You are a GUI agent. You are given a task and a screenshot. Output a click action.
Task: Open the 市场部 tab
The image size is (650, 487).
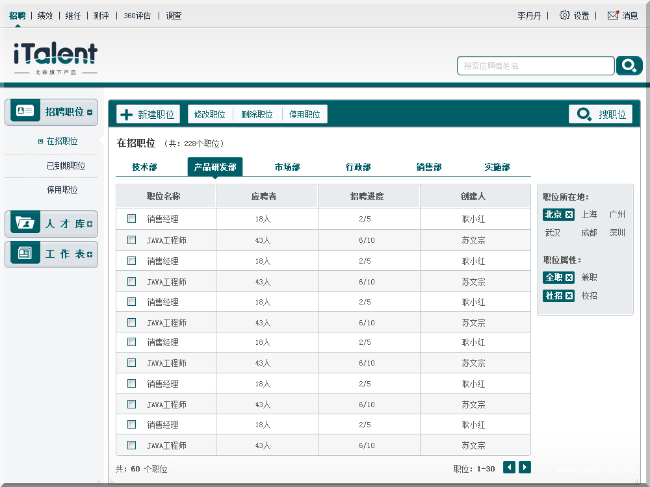point(287,167)
